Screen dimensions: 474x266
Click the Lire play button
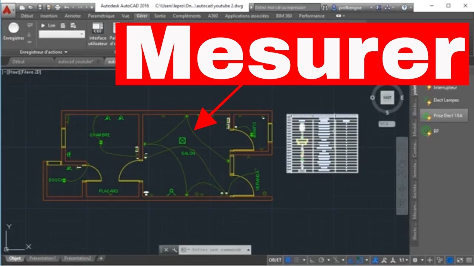(x=48, y=25)
